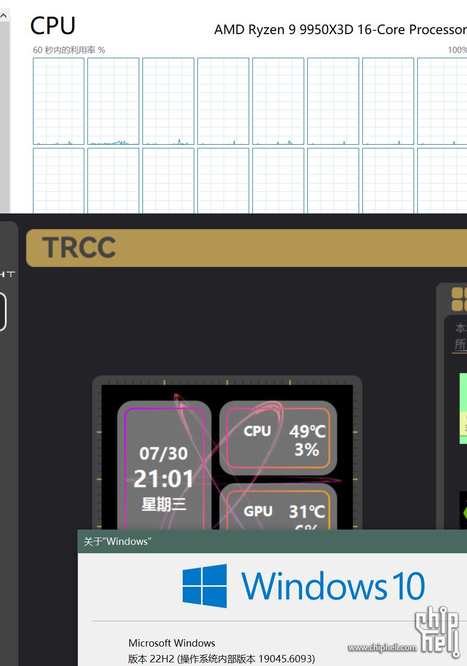Screen dimensions: 467x666
Task: Click the "31℃" GPU temperature reading
Action: pyautogui.click(x=307, y=512)
